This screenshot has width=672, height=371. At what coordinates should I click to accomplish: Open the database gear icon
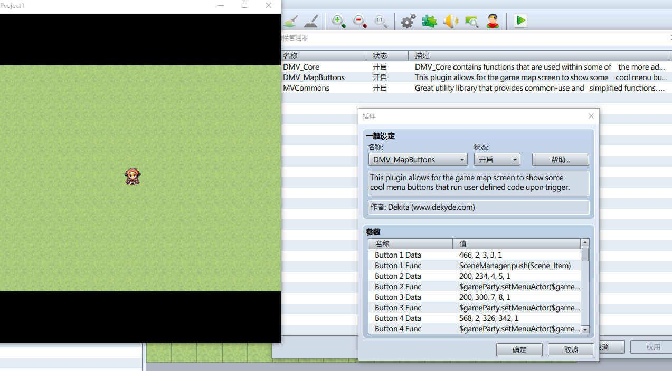(408, 21)
